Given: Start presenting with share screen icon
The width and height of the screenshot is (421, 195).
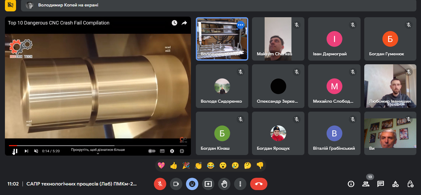Looking at the screenshot, I should [x=208, y=184].
